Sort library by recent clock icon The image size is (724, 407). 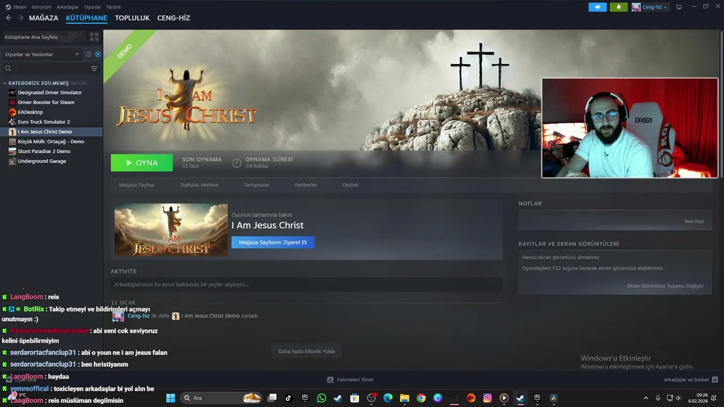(88, 54)
